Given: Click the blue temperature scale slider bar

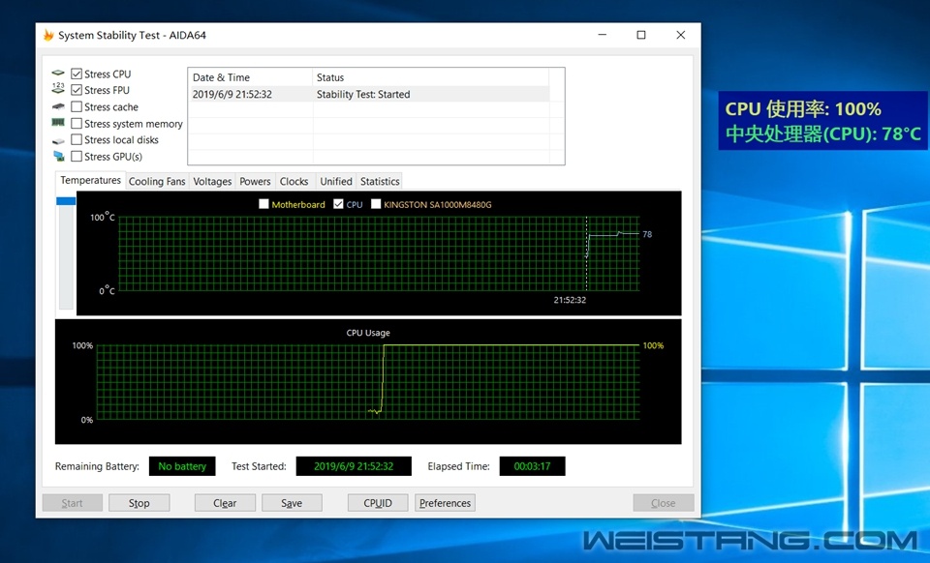Looking at the screenshot, I should (x=66, y=201).
